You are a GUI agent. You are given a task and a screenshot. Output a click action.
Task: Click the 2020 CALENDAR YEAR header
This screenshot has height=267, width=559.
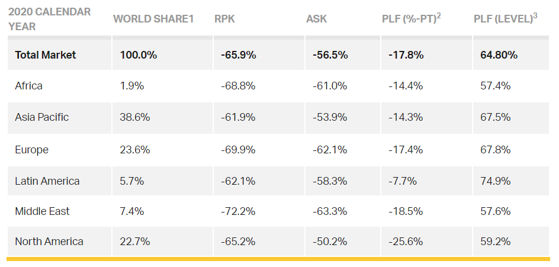tap(49, 19)
